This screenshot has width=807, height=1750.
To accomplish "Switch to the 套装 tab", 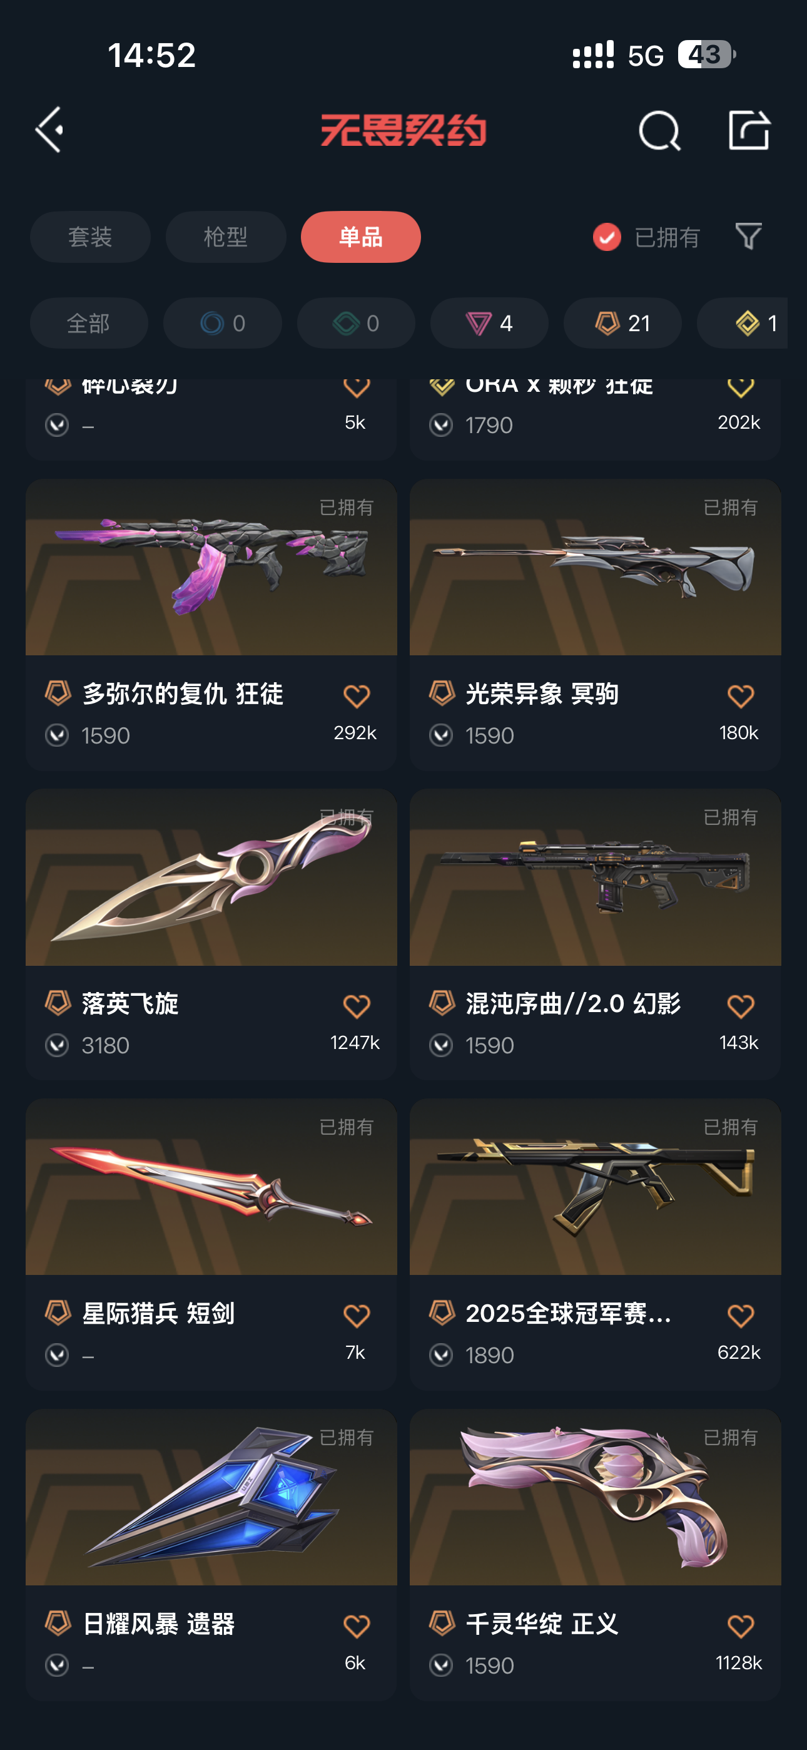I will coord(90,237).
